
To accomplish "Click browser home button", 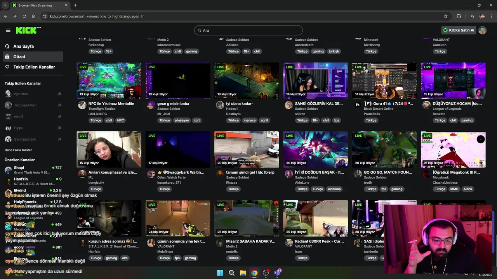I will (34, 16).
